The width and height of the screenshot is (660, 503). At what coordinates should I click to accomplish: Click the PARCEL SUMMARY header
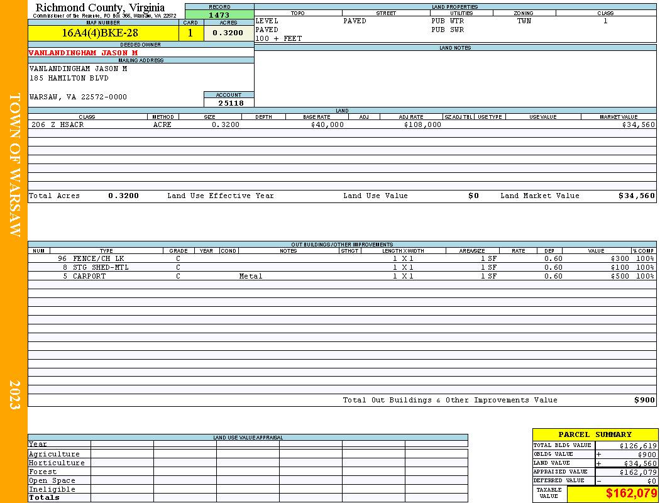(x=595, y=434)
